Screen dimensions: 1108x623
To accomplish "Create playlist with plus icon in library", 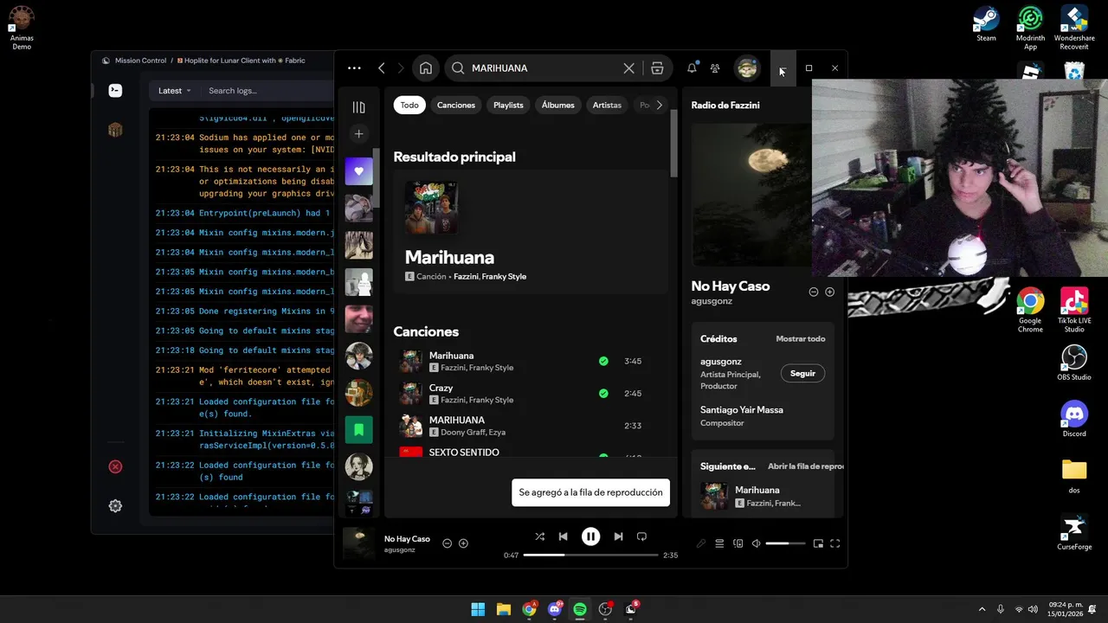I will 358,133.
